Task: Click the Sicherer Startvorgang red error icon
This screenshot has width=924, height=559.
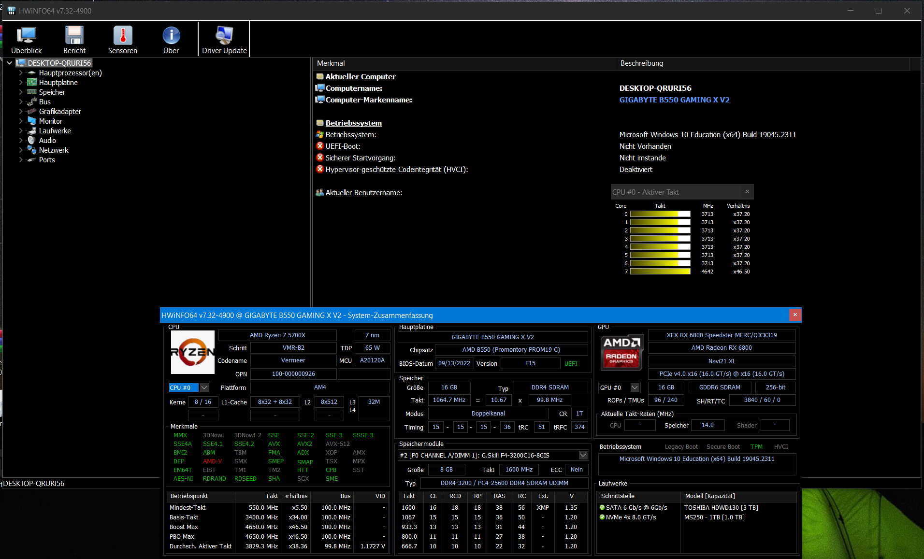Action: (319, 157)
